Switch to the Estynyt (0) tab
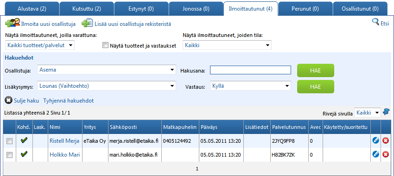Viewport: 394px width, 176px height. [141, 9]
